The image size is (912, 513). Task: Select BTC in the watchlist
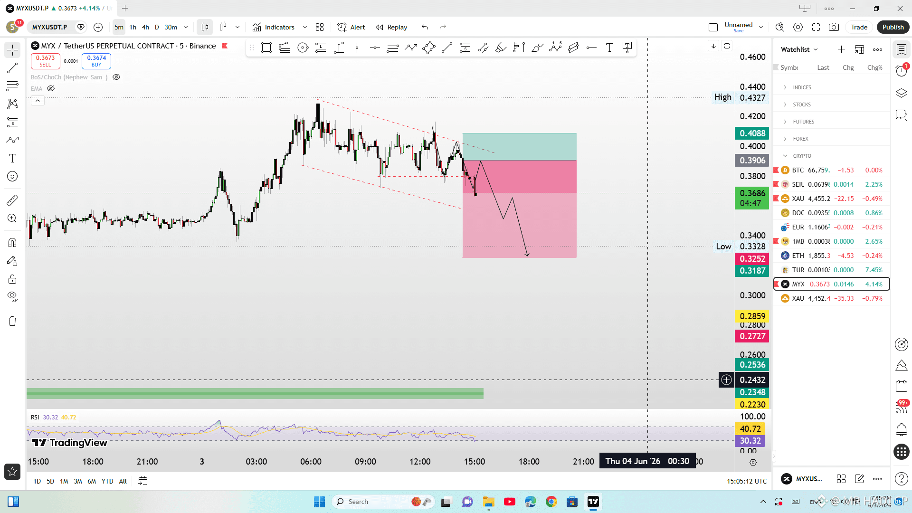pos(831,170)
